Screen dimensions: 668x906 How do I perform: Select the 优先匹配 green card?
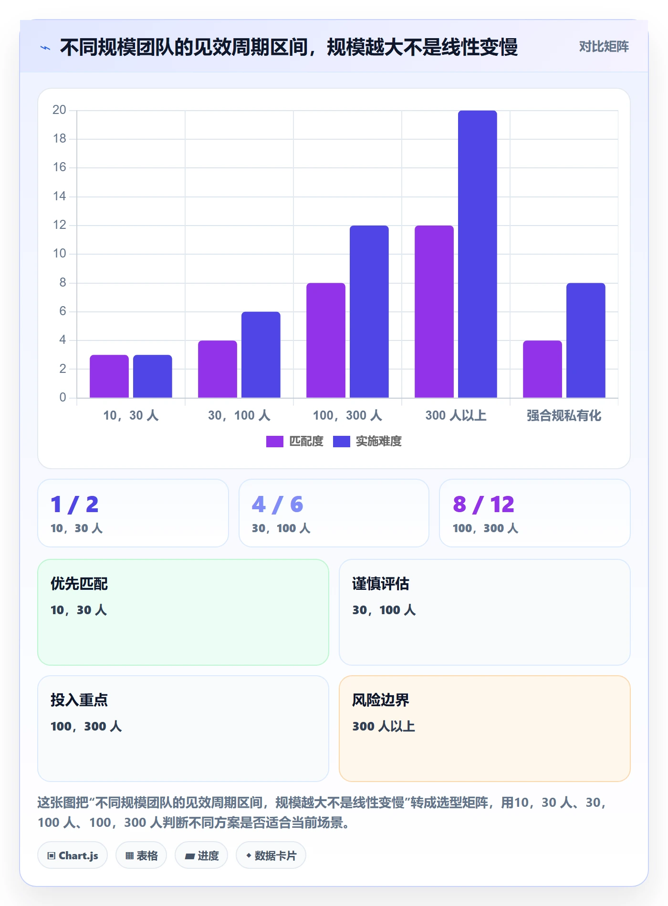coord(183,612)
